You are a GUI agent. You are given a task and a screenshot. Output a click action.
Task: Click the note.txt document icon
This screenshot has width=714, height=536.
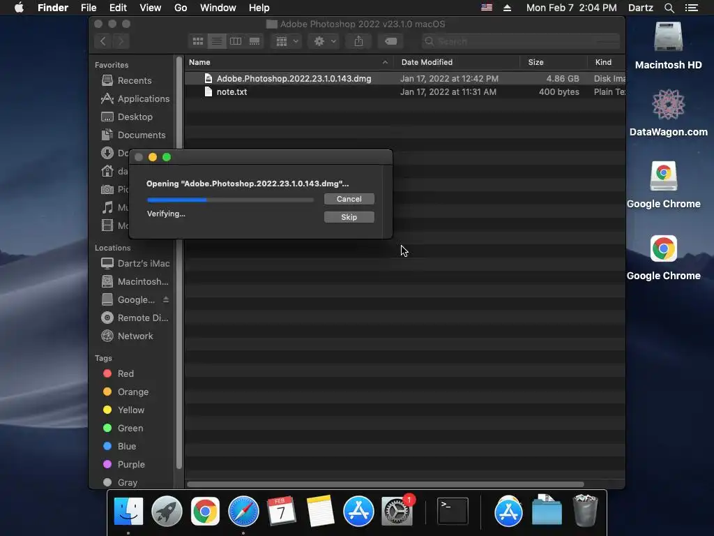point(208,91)
